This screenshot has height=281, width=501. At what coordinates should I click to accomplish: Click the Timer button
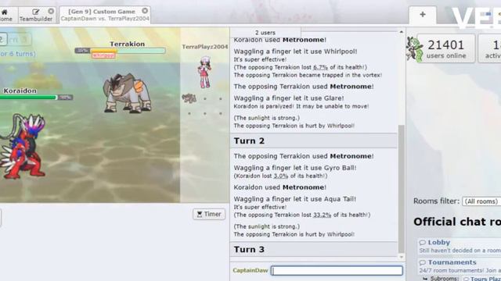(209, 214)
